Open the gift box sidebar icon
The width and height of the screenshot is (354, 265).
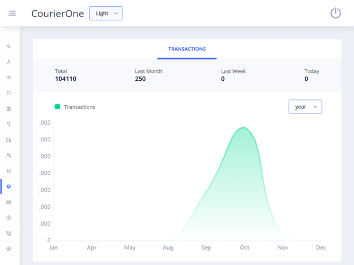(x=9, y=109)
